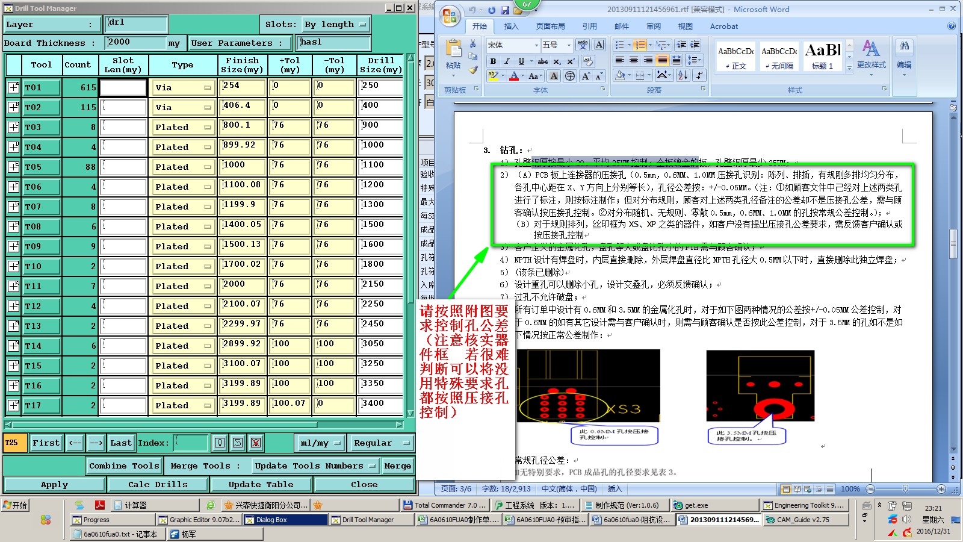Open the font size 五号 dropdown

point(569,45)
